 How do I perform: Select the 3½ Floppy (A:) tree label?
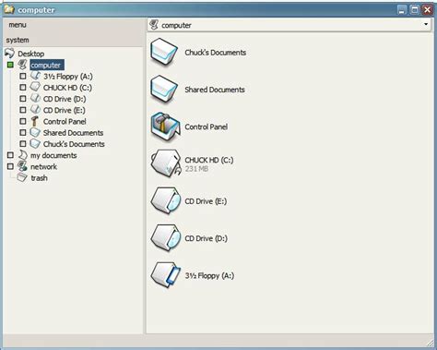coord(68,77)
